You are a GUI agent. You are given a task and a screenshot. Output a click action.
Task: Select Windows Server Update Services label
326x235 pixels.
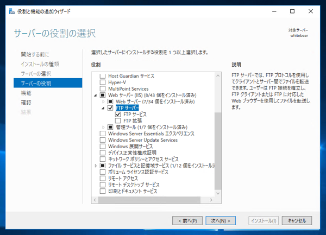click(143, 140)
